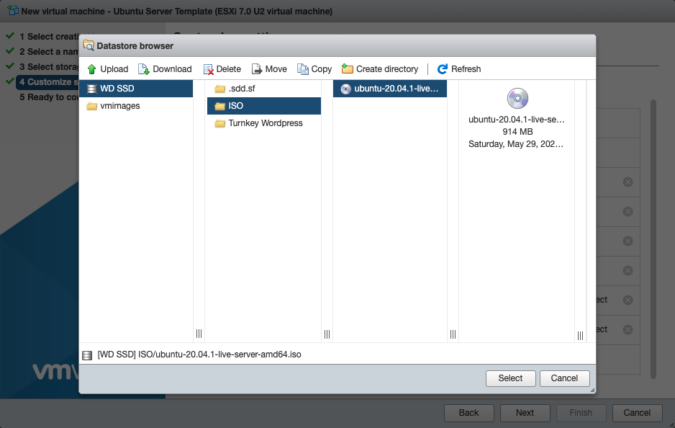Delete the selected file via Delete button

coord(222,69)
